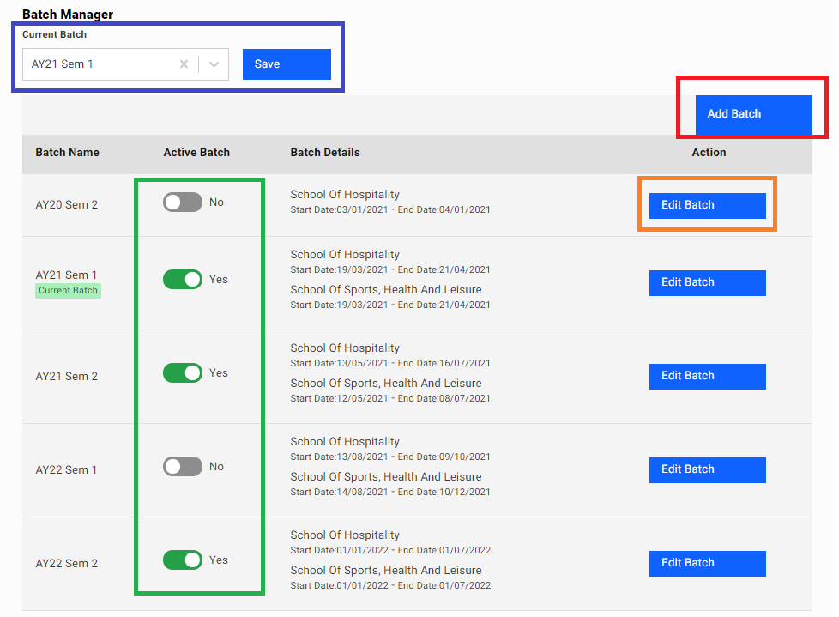Edit the AY20 Sem 2 batch
This screenshot has height=617, width=839.
tap(707, 206)
